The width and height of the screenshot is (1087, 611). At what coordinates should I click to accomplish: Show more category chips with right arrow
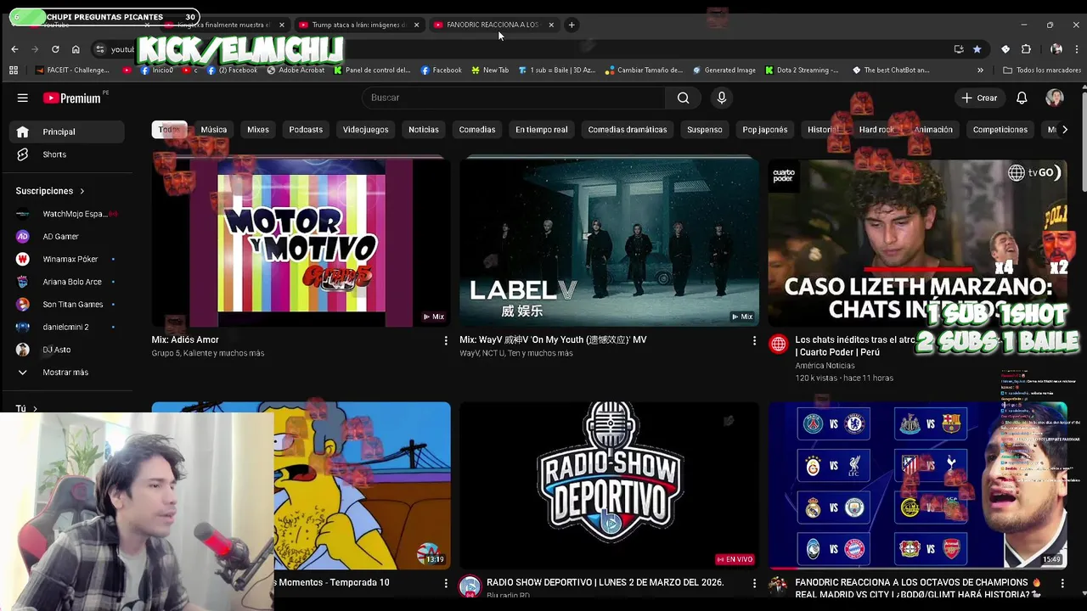1065,130
